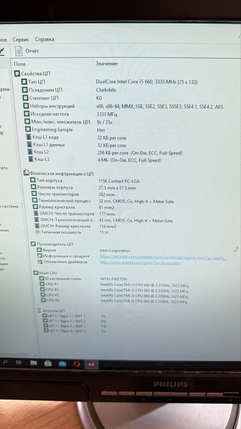The height and width of the screenshot is (429, 241).
Task: Click the chip icon beside GMCH: Число транзисторов
Action: pyautogui.click(x=36, y=213)
